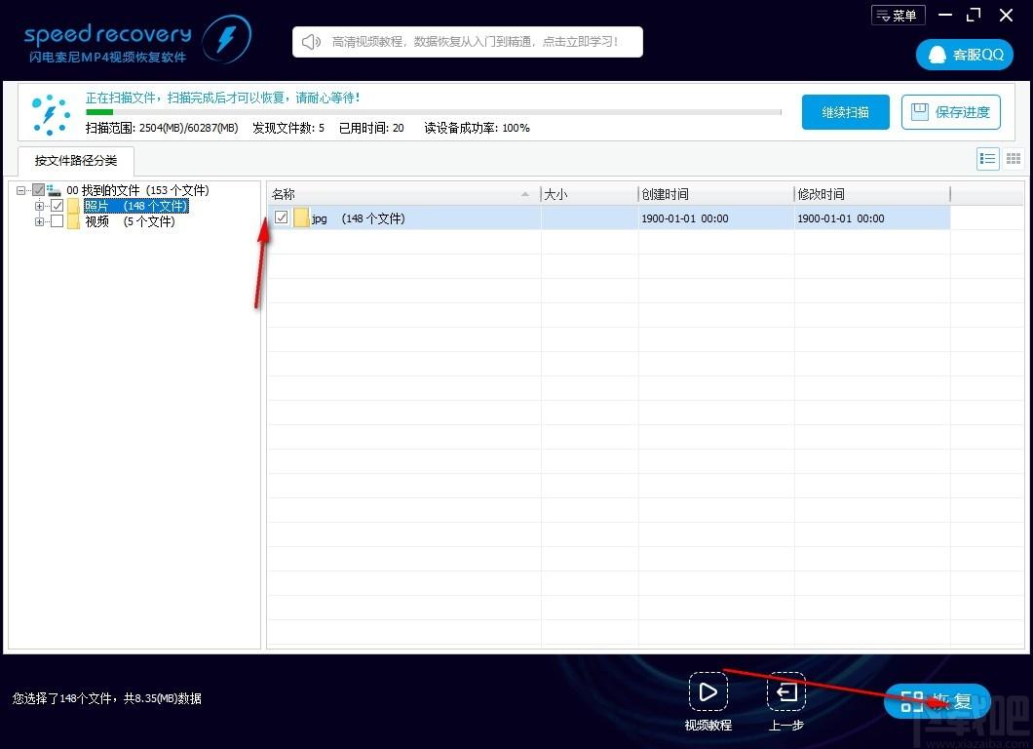Sort by the 大小 column header
The width and height of the screenshot is (1033, 749).
[590, 194]
